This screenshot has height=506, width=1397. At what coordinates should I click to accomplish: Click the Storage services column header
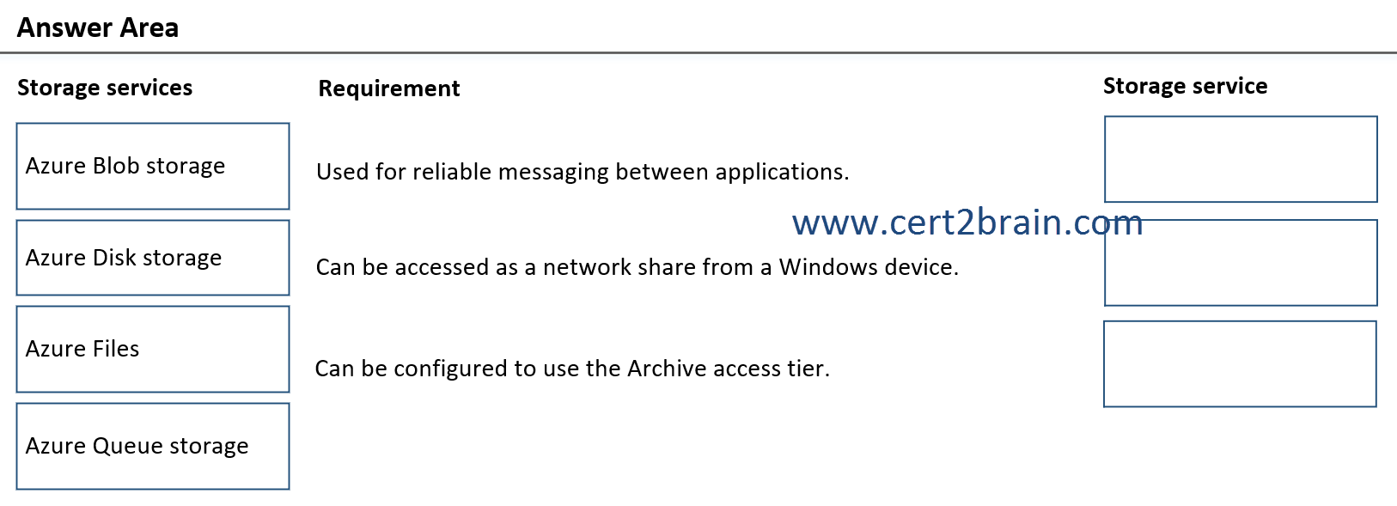(105, 88)
